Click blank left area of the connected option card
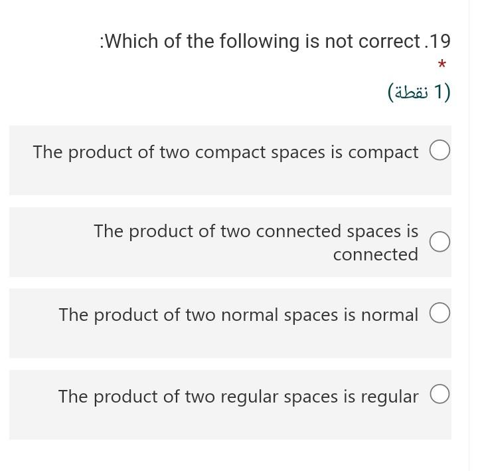The image size is (478, 471). 50,242
